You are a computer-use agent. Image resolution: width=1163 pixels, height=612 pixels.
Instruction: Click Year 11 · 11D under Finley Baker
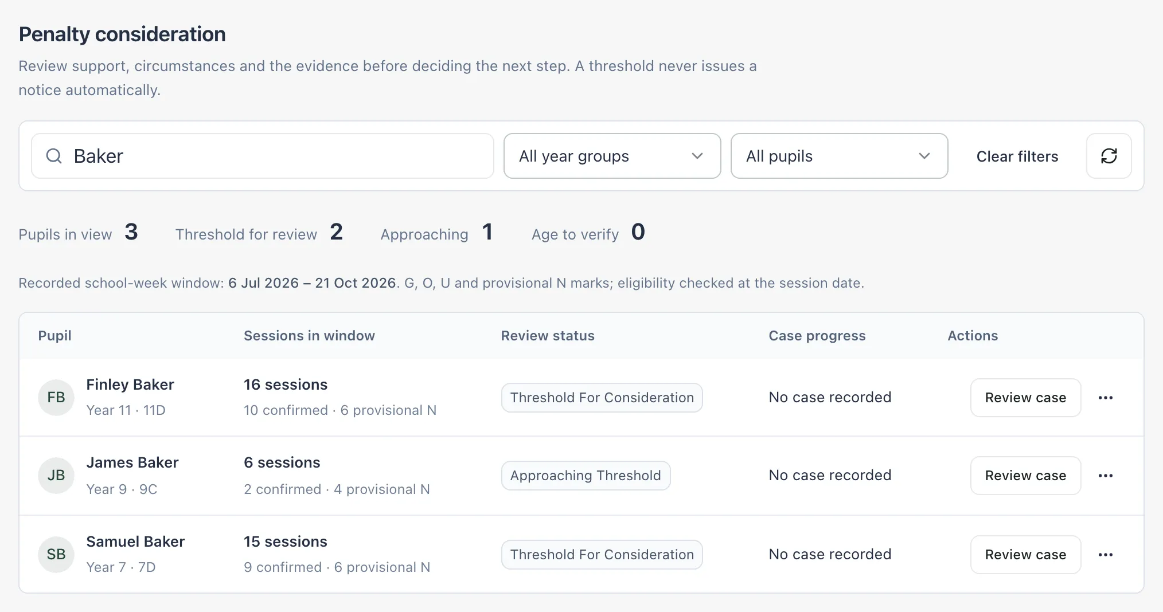[x=126, y=410]
